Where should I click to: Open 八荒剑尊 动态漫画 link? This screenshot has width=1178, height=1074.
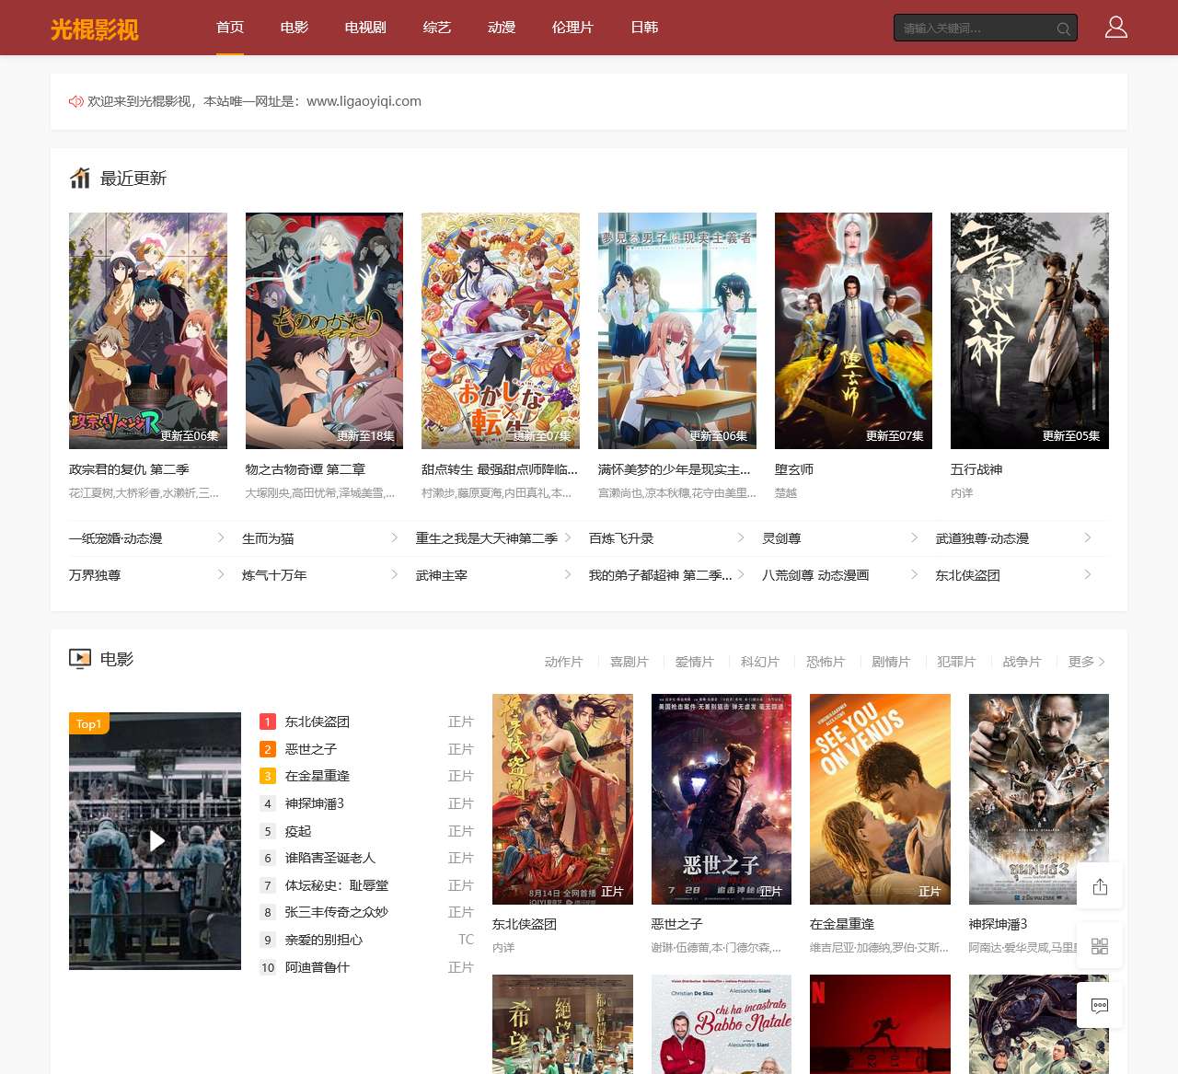pyautogui.click(x=815, y=575)
